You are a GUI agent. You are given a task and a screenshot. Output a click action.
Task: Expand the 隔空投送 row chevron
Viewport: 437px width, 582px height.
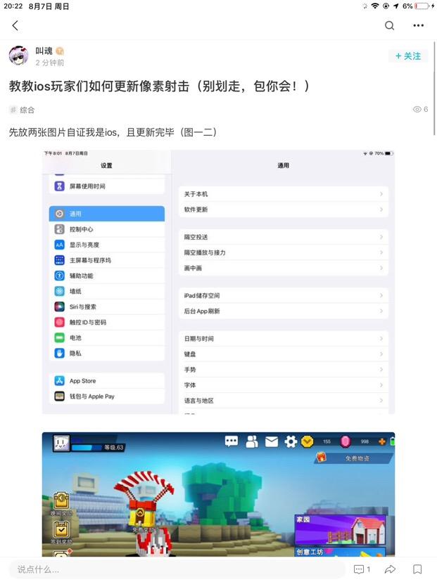[381, 237]
